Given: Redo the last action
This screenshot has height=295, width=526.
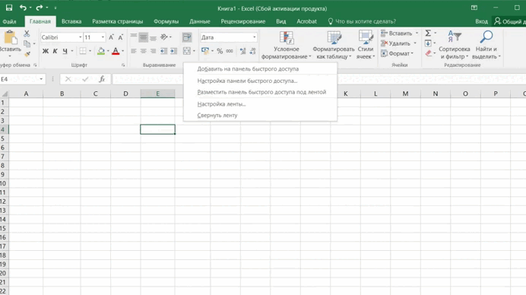Looking at the screenshot, I should click(40, 8).
